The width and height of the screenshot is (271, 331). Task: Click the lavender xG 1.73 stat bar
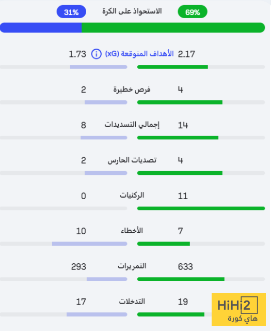click(99, 67)
